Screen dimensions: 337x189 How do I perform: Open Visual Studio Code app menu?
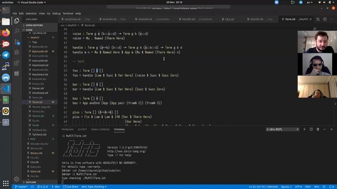pyautogui.click(x=32, y=2)
